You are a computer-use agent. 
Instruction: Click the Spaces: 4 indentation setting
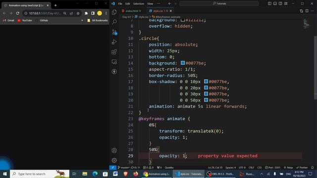pyautogui.click(x=230, y=168)
